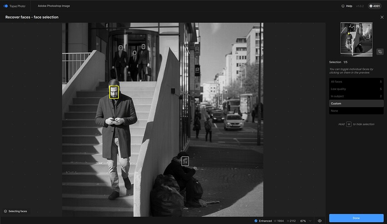The height and width of the screenshot is (224, 387).
Task: Click the 4991 credits badge
Action: pyautogui.click(x=375, y=6)
